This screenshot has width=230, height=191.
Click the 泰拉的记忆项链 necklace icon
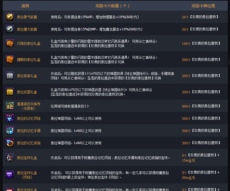(10, 118)
